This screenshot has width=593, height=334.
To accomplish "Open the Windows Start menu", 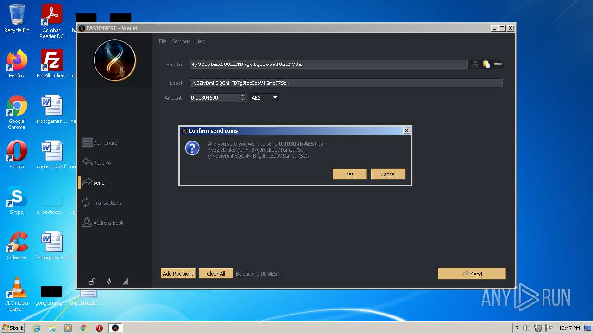I will point(13,328).
